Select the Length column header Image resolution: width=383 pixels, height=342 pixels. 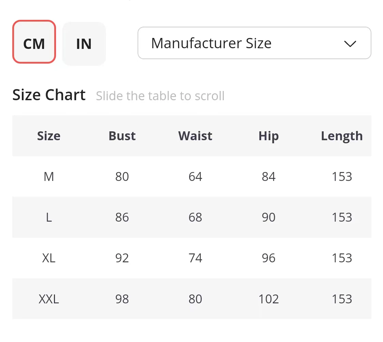click(342, 136)
